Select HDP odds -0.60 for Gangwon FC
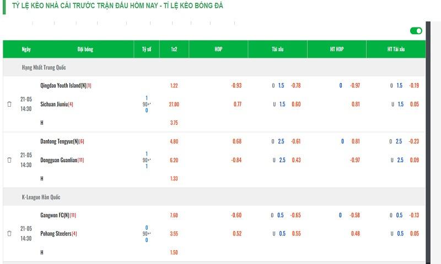Screen dimensions: 441x264 [x=235, y=215]
